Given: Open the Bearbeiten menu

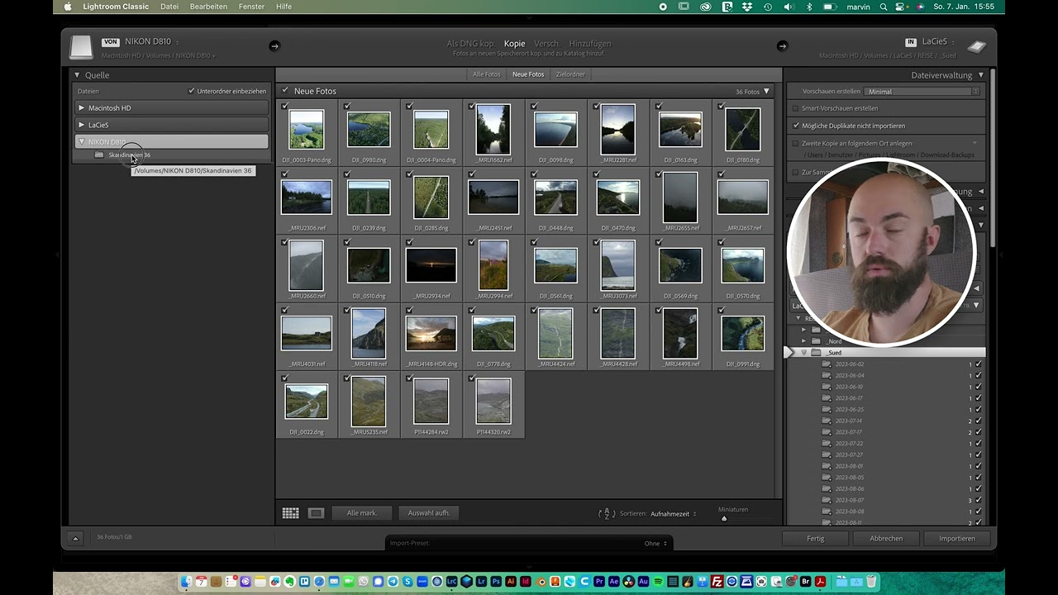Looking at the screenshot, I should click(208, 7).
